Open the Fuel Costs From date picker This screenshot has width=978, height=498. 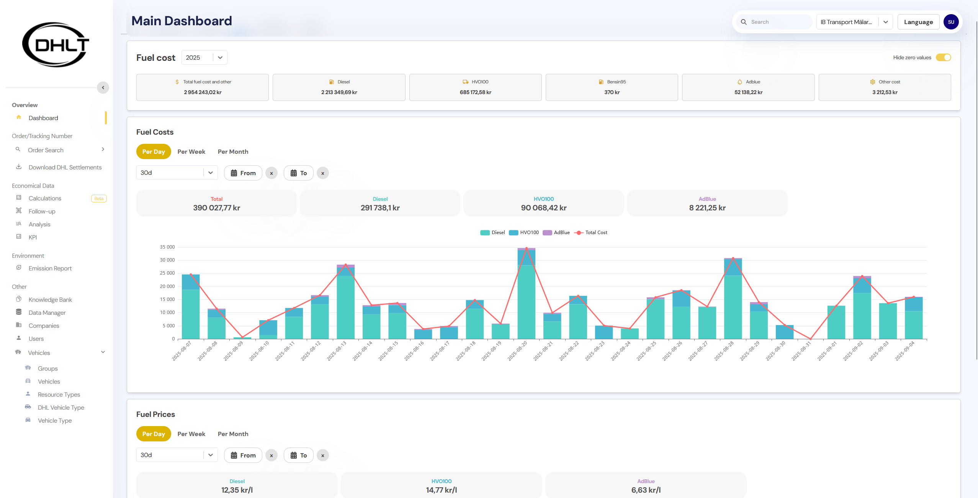[x=243, y=173]
